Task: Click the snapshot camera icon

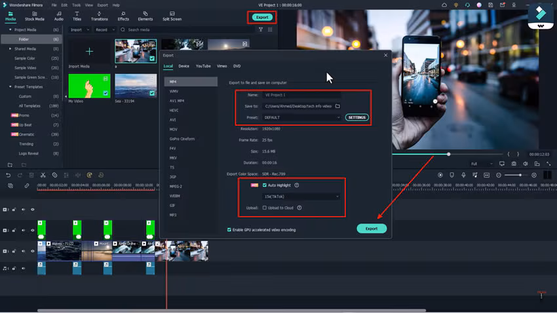Action: pyautogui.click(x=514, y=164)
